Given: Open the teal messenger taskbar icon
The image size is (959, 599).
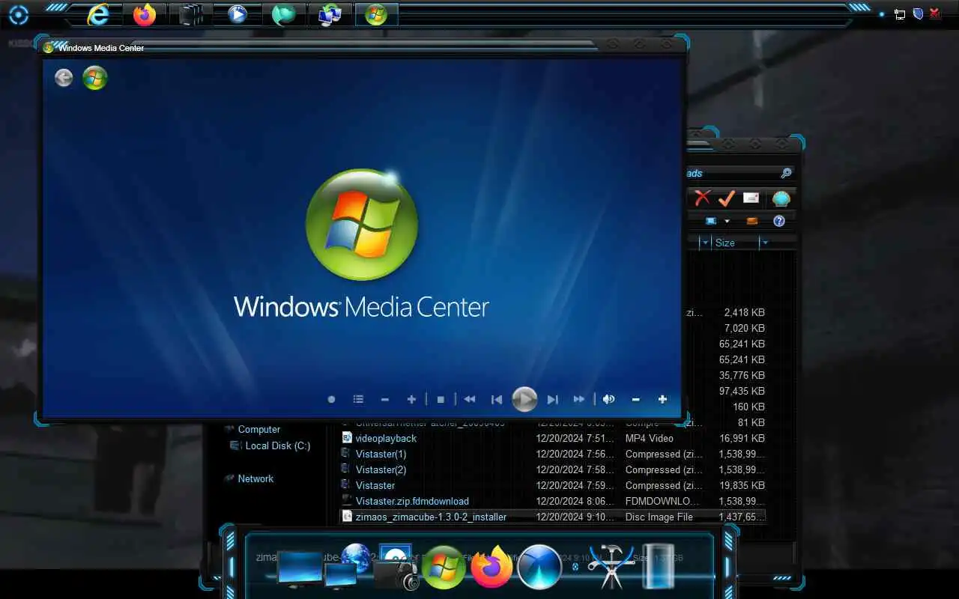Looking at the screenshot, I should click(283, 14).
